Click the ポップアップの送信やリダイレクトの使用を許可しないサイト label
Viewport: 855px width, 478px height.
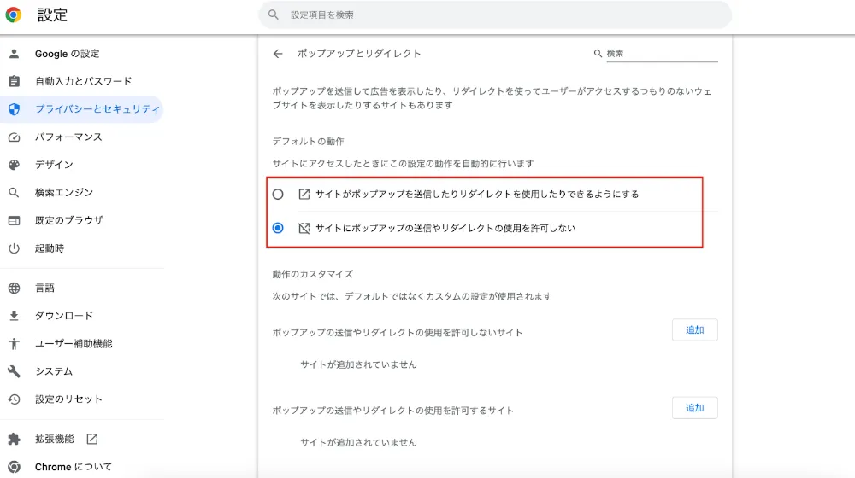[x=398, y=333]
